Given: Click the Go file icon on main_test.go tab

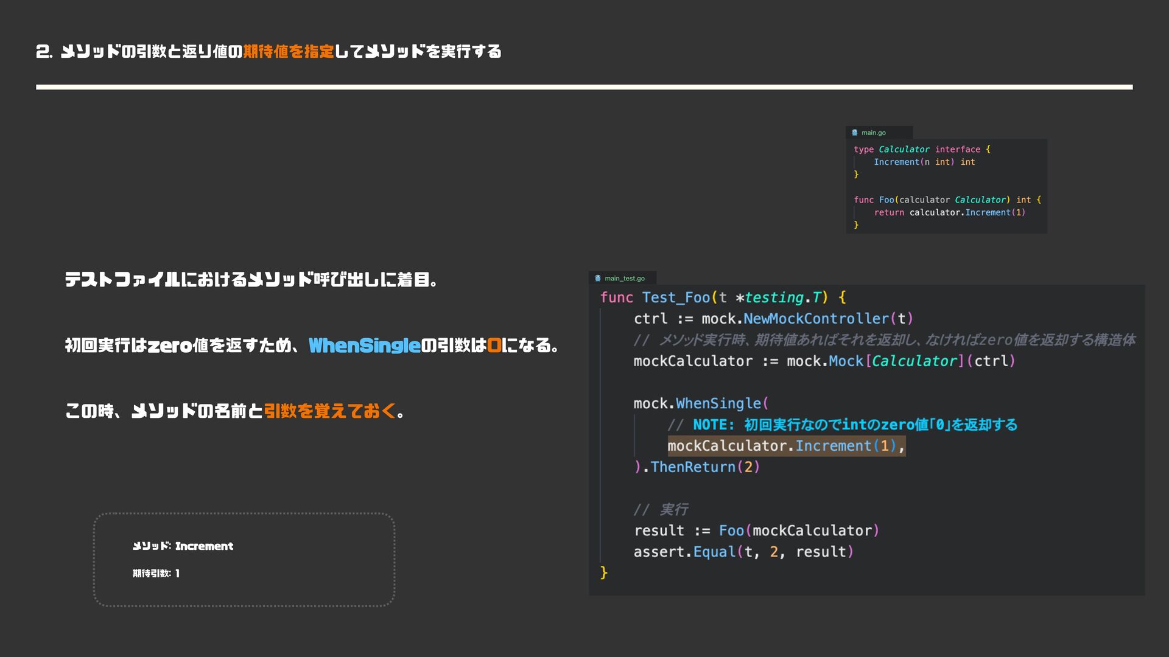Looking at the screenshot, I should [598, 279].
